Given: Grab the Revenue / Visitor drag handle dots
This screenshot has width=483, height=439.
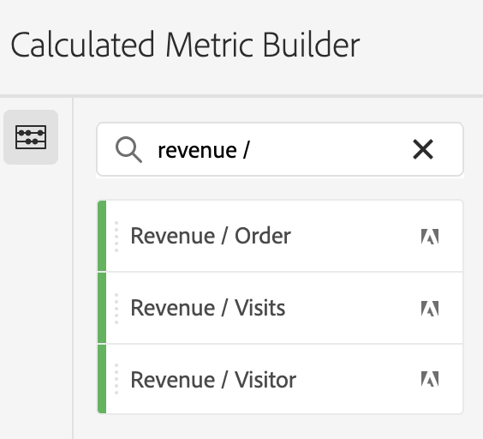Looking at the screenshot, I should click(x=116, y=379).
